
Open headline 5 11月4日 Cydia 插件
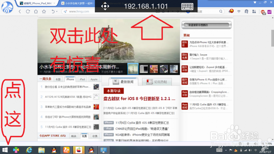[x=68, y=127]
